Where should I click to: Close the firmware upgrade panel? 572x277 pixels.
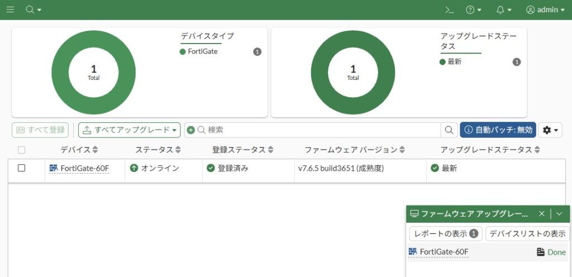(541, 214)
